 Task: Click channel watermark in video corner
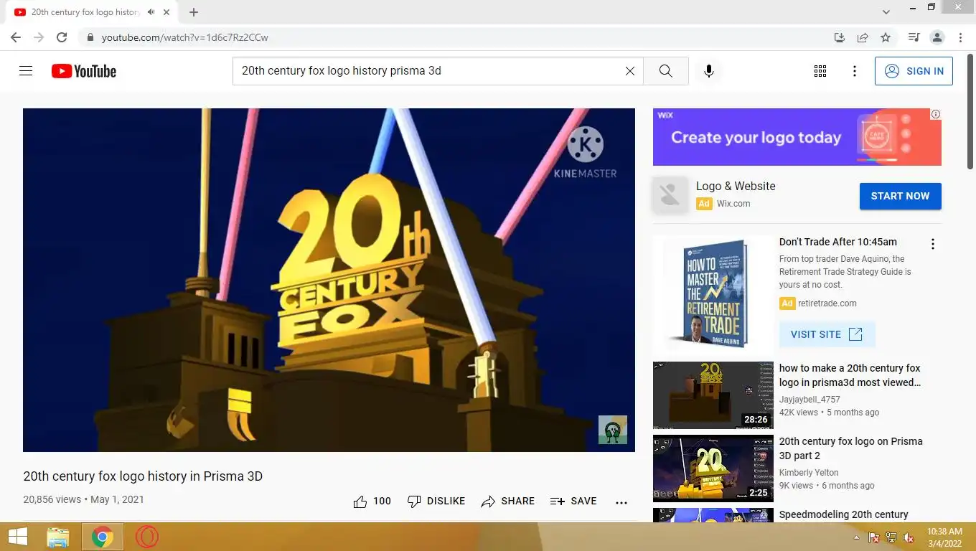(x=613, y=430)
